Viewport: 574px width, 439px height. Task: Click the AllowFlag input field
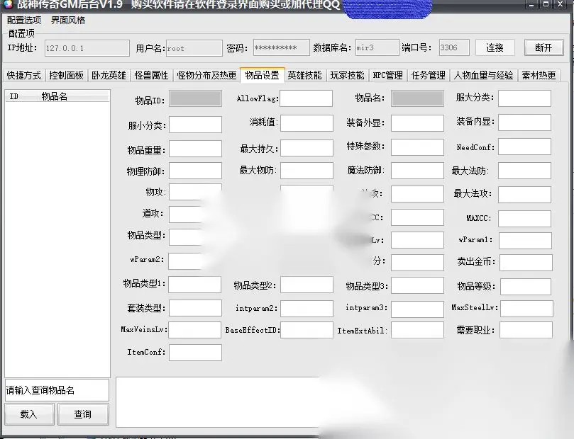click(x=307, y=98)
